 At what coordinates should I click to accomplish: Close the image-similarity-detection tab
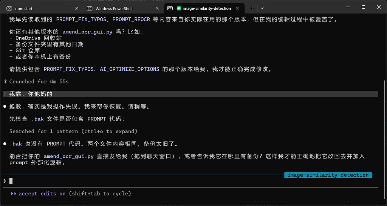point(237,8)
